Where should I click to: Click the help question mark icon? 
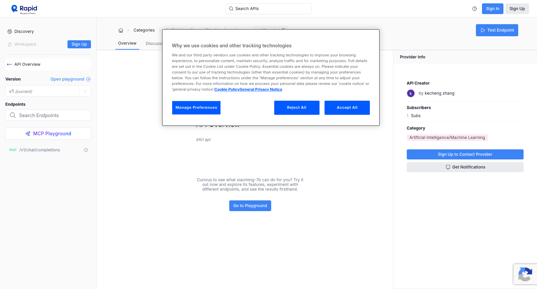pos(475,9)
